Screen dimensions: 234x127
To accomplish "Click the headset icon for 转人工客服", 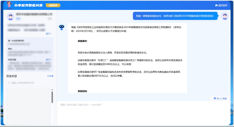I will [215, 99].
